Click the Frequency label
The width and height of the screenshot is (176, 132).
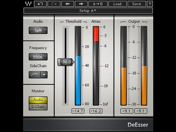click(38, 48)
